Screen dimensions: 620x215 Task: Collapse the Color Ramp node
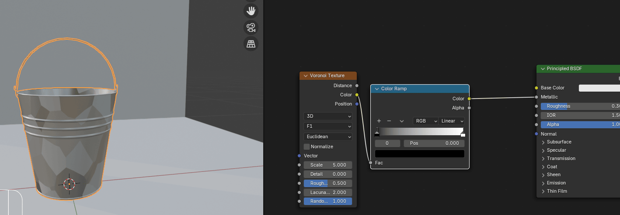coord(376,89)
